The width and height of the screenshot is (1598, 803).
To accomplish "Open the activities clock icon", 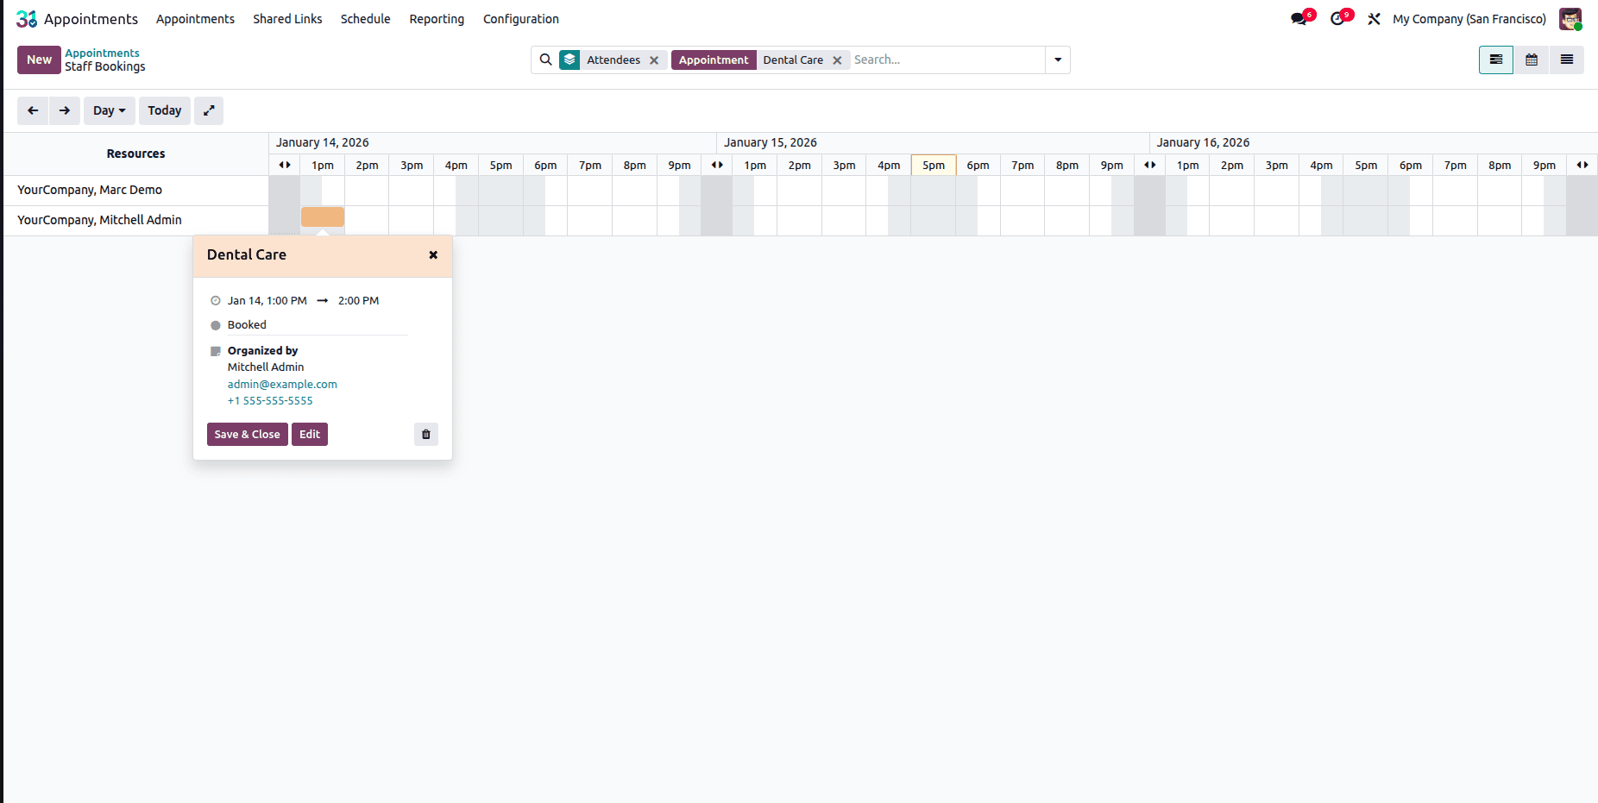I will click(1338, 18).
